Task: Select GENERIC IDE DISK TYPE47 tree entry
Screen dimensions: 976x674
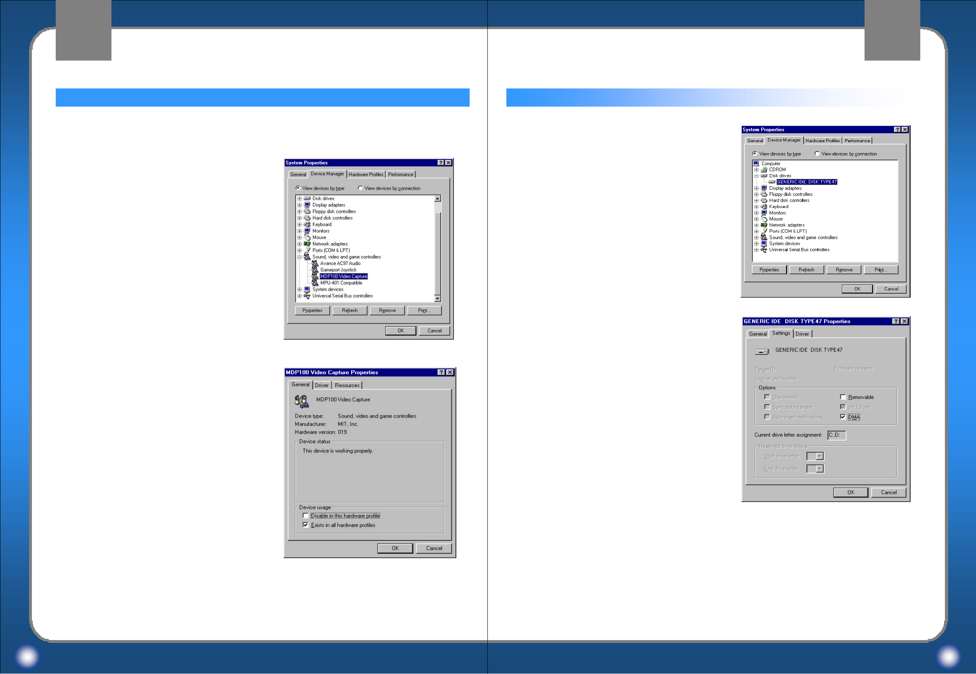Action: point(806,182)
